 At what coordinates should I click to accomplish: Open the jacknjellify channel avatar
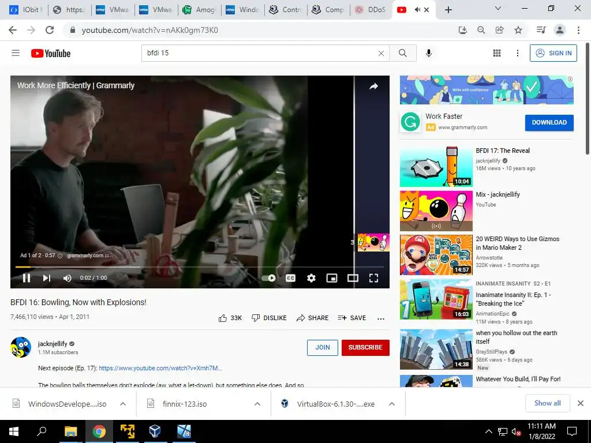pos(21,347)
